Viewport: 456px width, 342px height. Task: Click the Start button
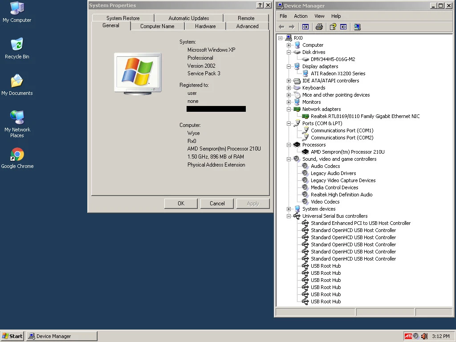pos(12,336)
